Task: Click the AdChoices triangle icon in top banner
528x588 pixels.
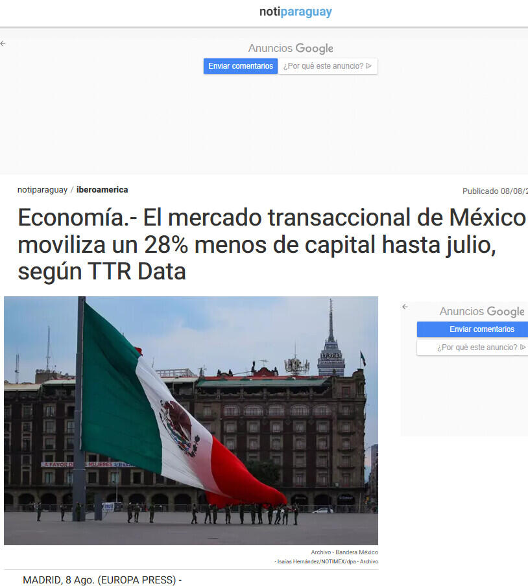Action: tap(368, 66)
